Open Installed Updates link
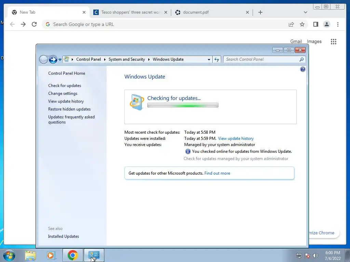This screenshot has width=350, height=262. (63, 236)
